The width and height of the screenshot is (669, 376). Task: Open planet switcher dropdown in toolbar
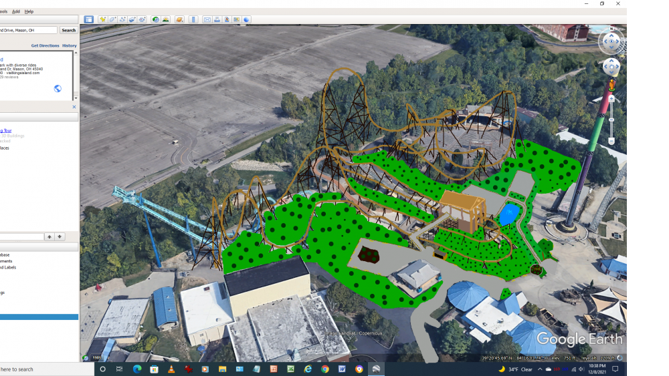(x=179, y=19)
